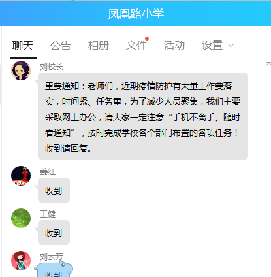Click 刘校长's 重要通知 message bubble
271x277 pixels.
143,116
